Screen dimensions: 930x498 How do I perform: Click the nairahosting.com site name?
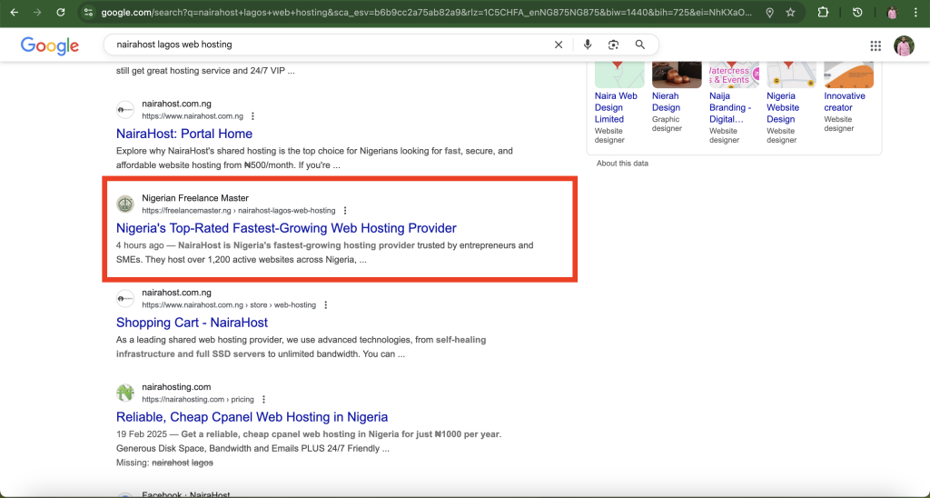[x=176, y=387]
